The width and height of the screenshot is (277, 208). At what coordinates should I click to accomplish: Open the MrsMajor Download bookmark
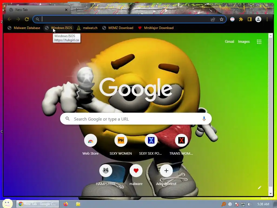[156, 28]
